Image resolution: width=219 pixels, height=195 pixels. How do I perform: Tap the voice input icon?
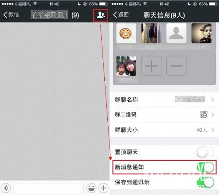point(6,188)
